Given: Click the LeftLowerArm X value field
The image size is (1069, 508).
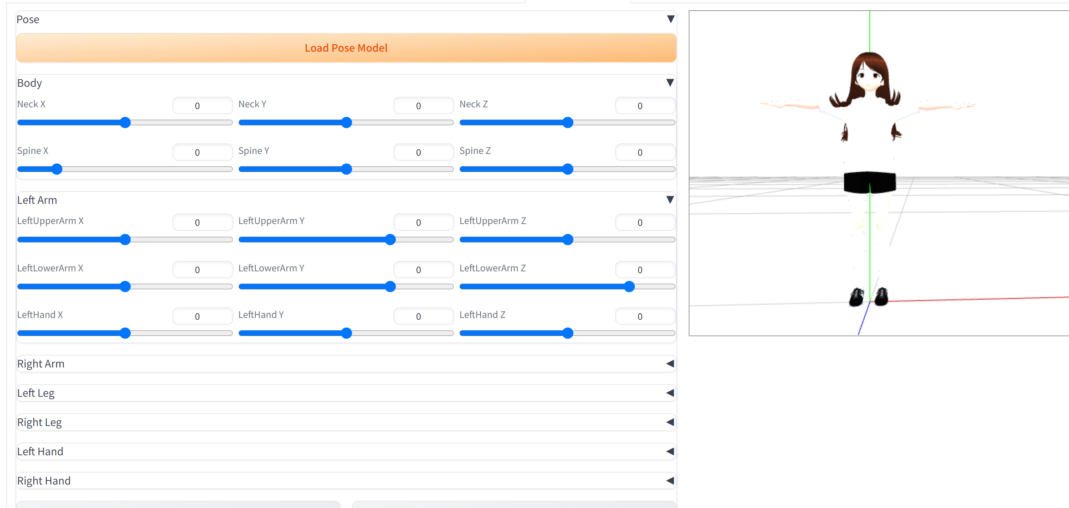Looking at the screenshot, I should coord(202,270).
